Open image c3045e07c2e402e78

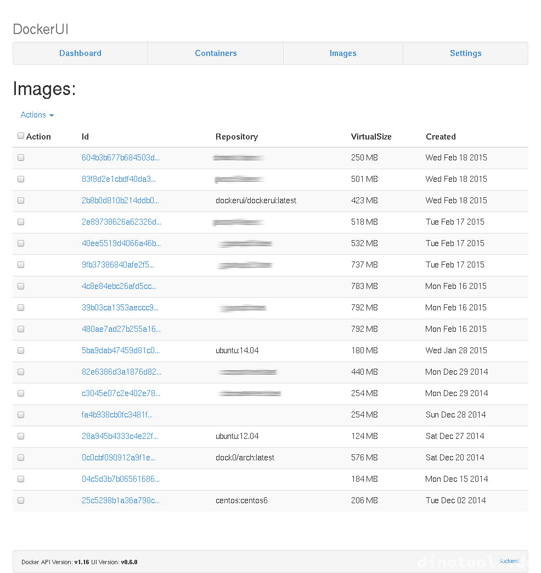121,393
